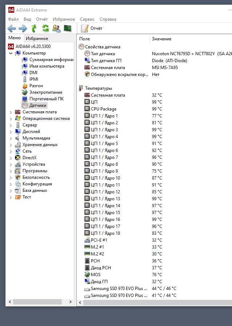The height and width of the screenshot is (326, 232).
Task: Click the tree panel's left scroll arrow
Action: (x=10, y=302)
